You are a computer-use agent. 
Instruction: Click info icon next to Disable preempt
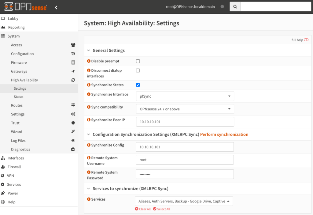click(x=89, y=61)
